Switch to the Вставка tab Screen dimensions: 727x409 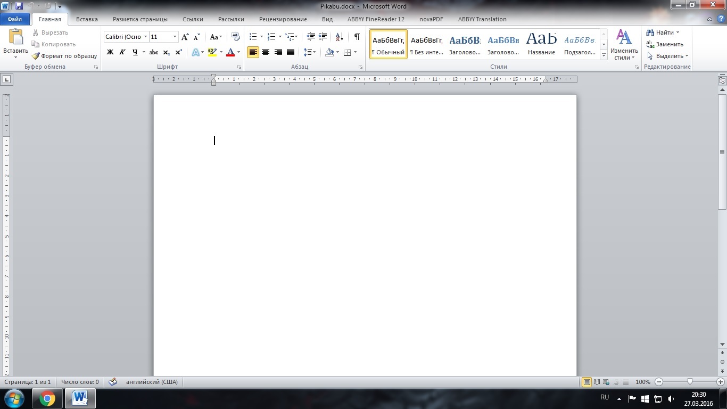click(x=87, y=19)
